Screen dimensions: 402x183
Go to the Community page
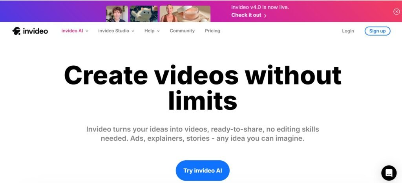[182, 31]
